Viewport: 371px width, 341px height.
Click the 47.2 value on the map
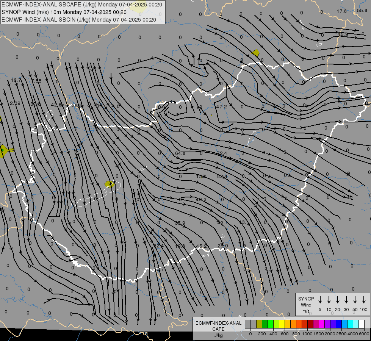[x=221, y=107]
